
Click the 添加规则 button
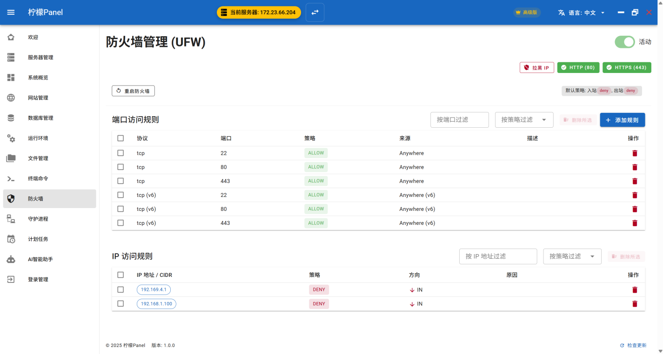click(622, 120)
